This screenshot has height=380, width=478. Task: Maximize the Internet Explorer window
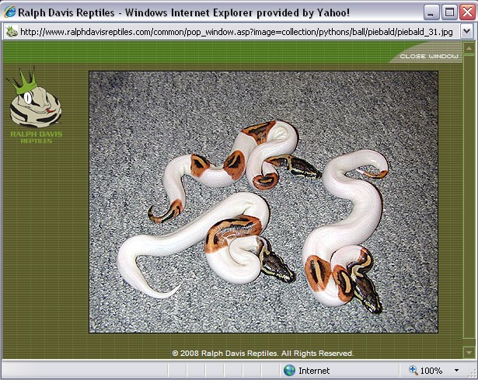(x=449, y=12)
